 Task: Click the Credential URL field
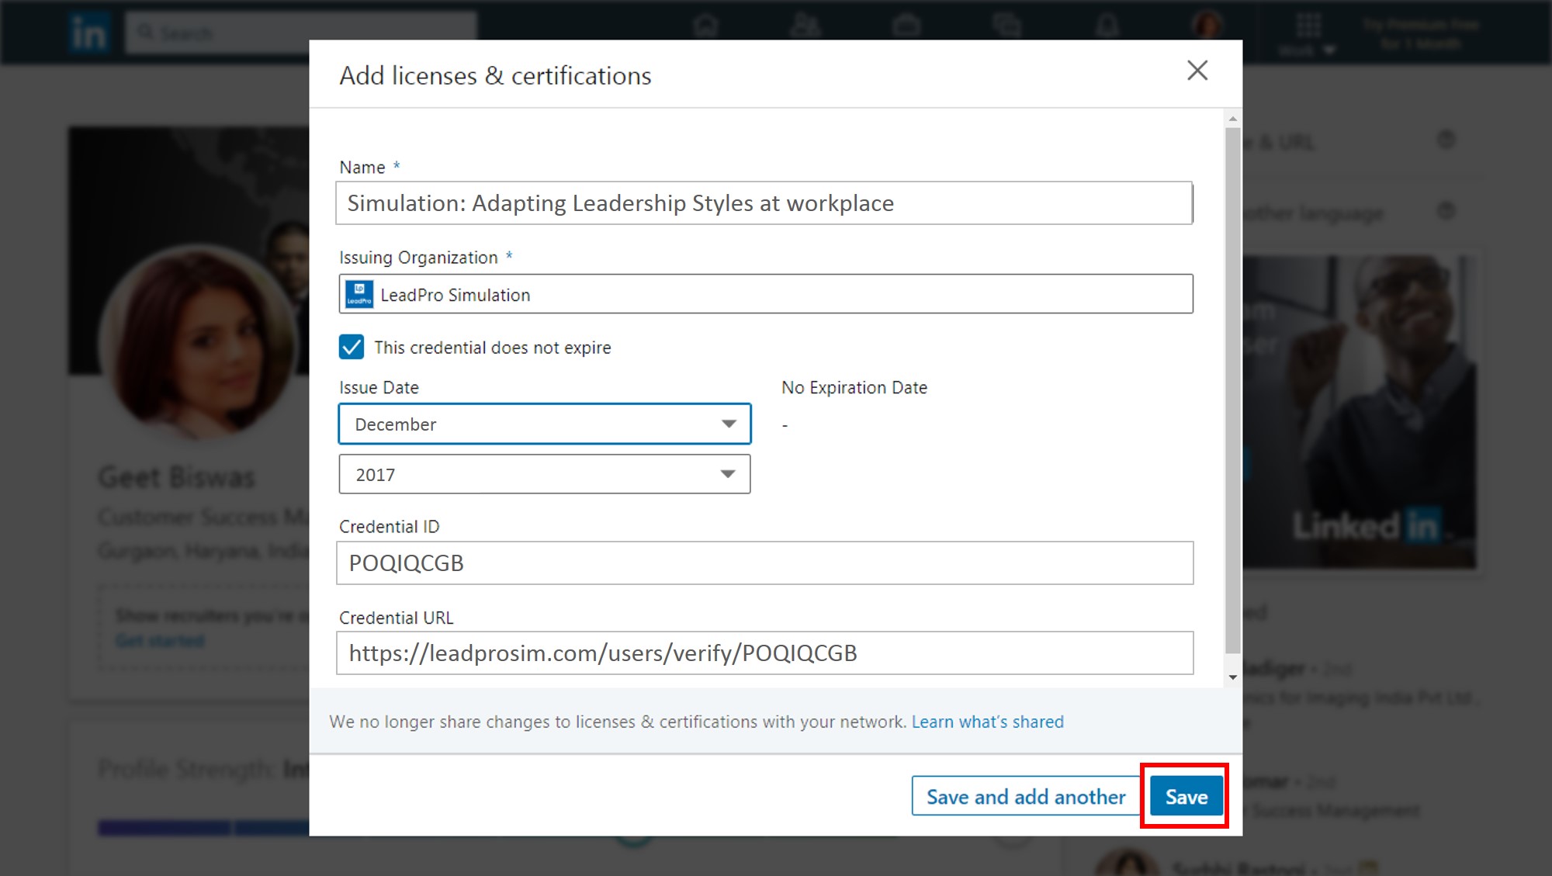click(x=764, y=653)
